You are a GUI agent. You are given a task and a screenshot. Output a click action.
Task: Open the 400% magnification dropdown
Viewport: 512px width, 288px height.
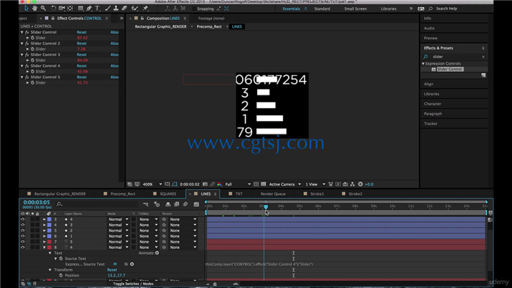tap(152, 184)
